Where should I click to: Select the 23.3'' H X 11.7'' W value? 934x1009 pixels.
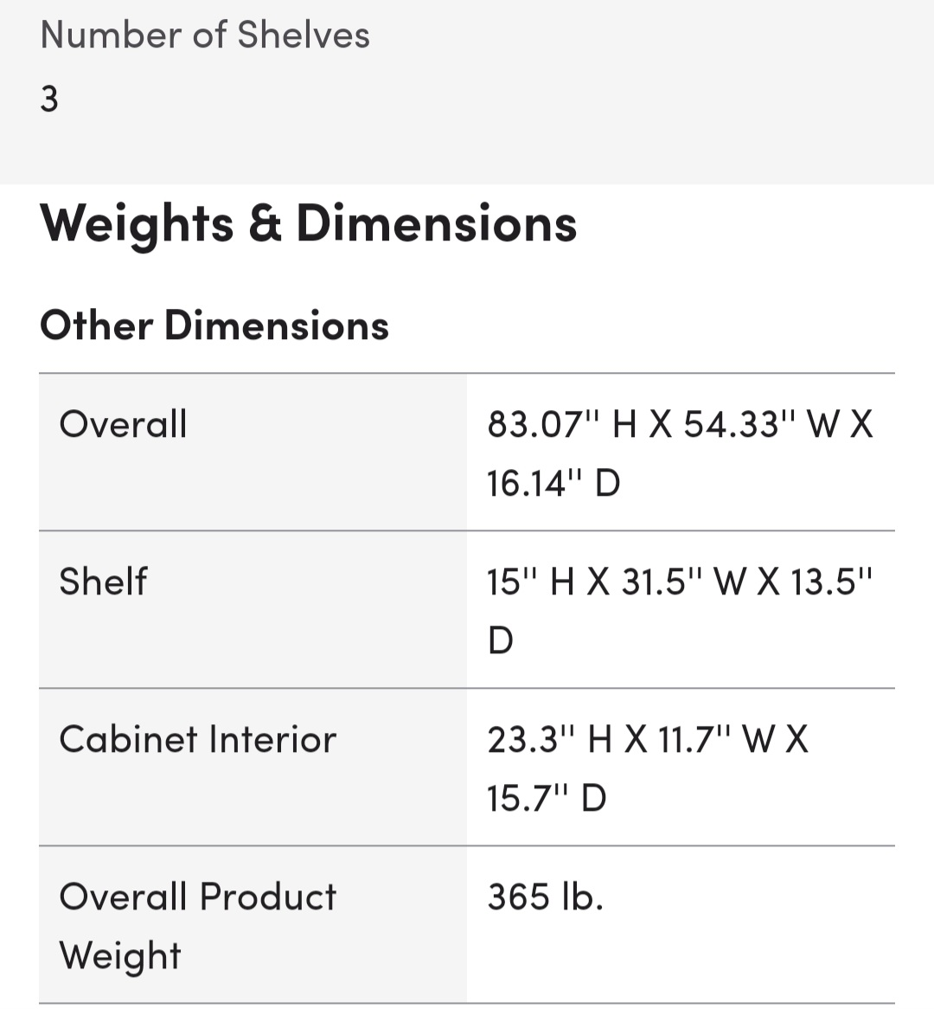coord(648,739)
